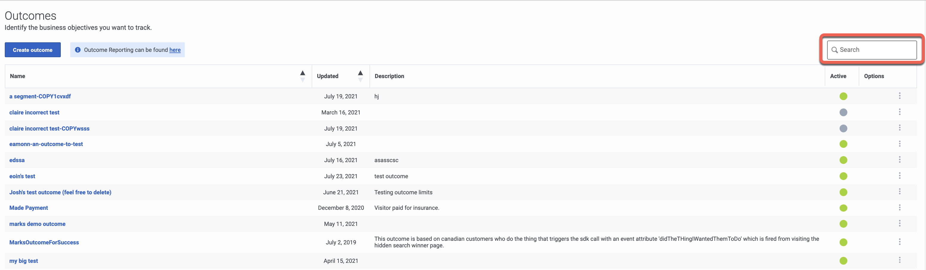Open options menu for a segment-COPY1cvxdf
Viewport: 926px width, 270px height.
(900, 96)
